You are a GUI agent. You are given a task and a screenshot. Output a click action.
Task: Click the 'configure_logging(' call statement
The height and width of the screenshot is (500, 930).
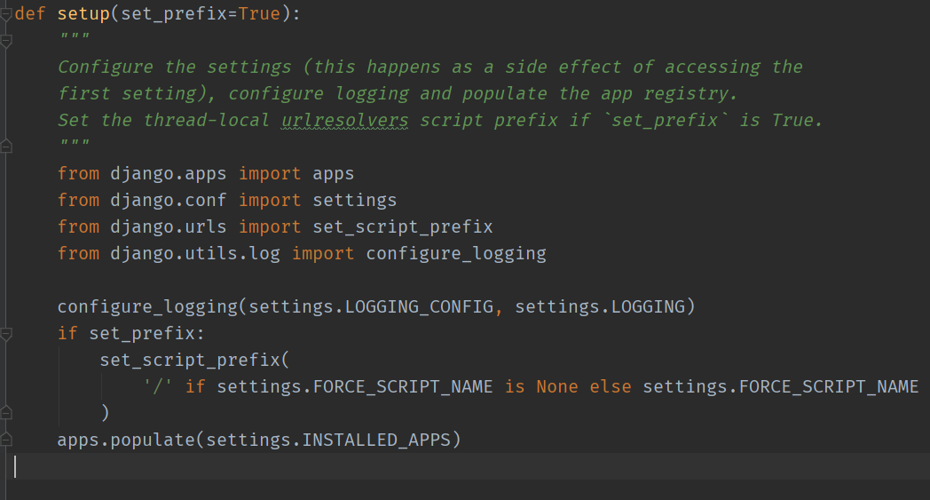[x=151, y=307]
